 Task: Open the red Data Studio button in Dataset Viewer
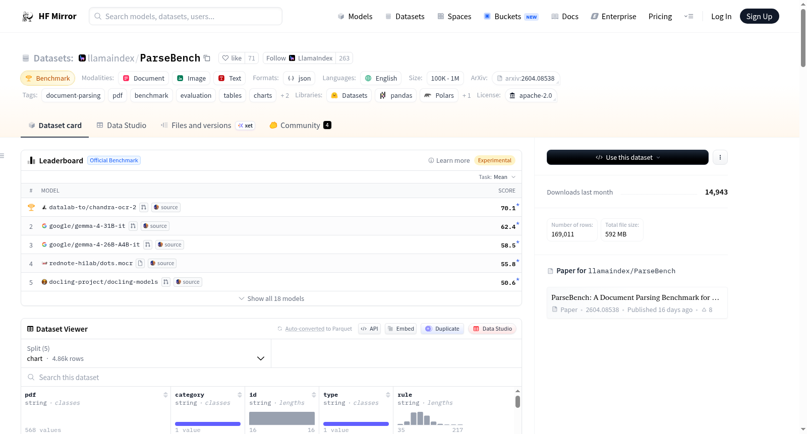[x=492, y=329]
